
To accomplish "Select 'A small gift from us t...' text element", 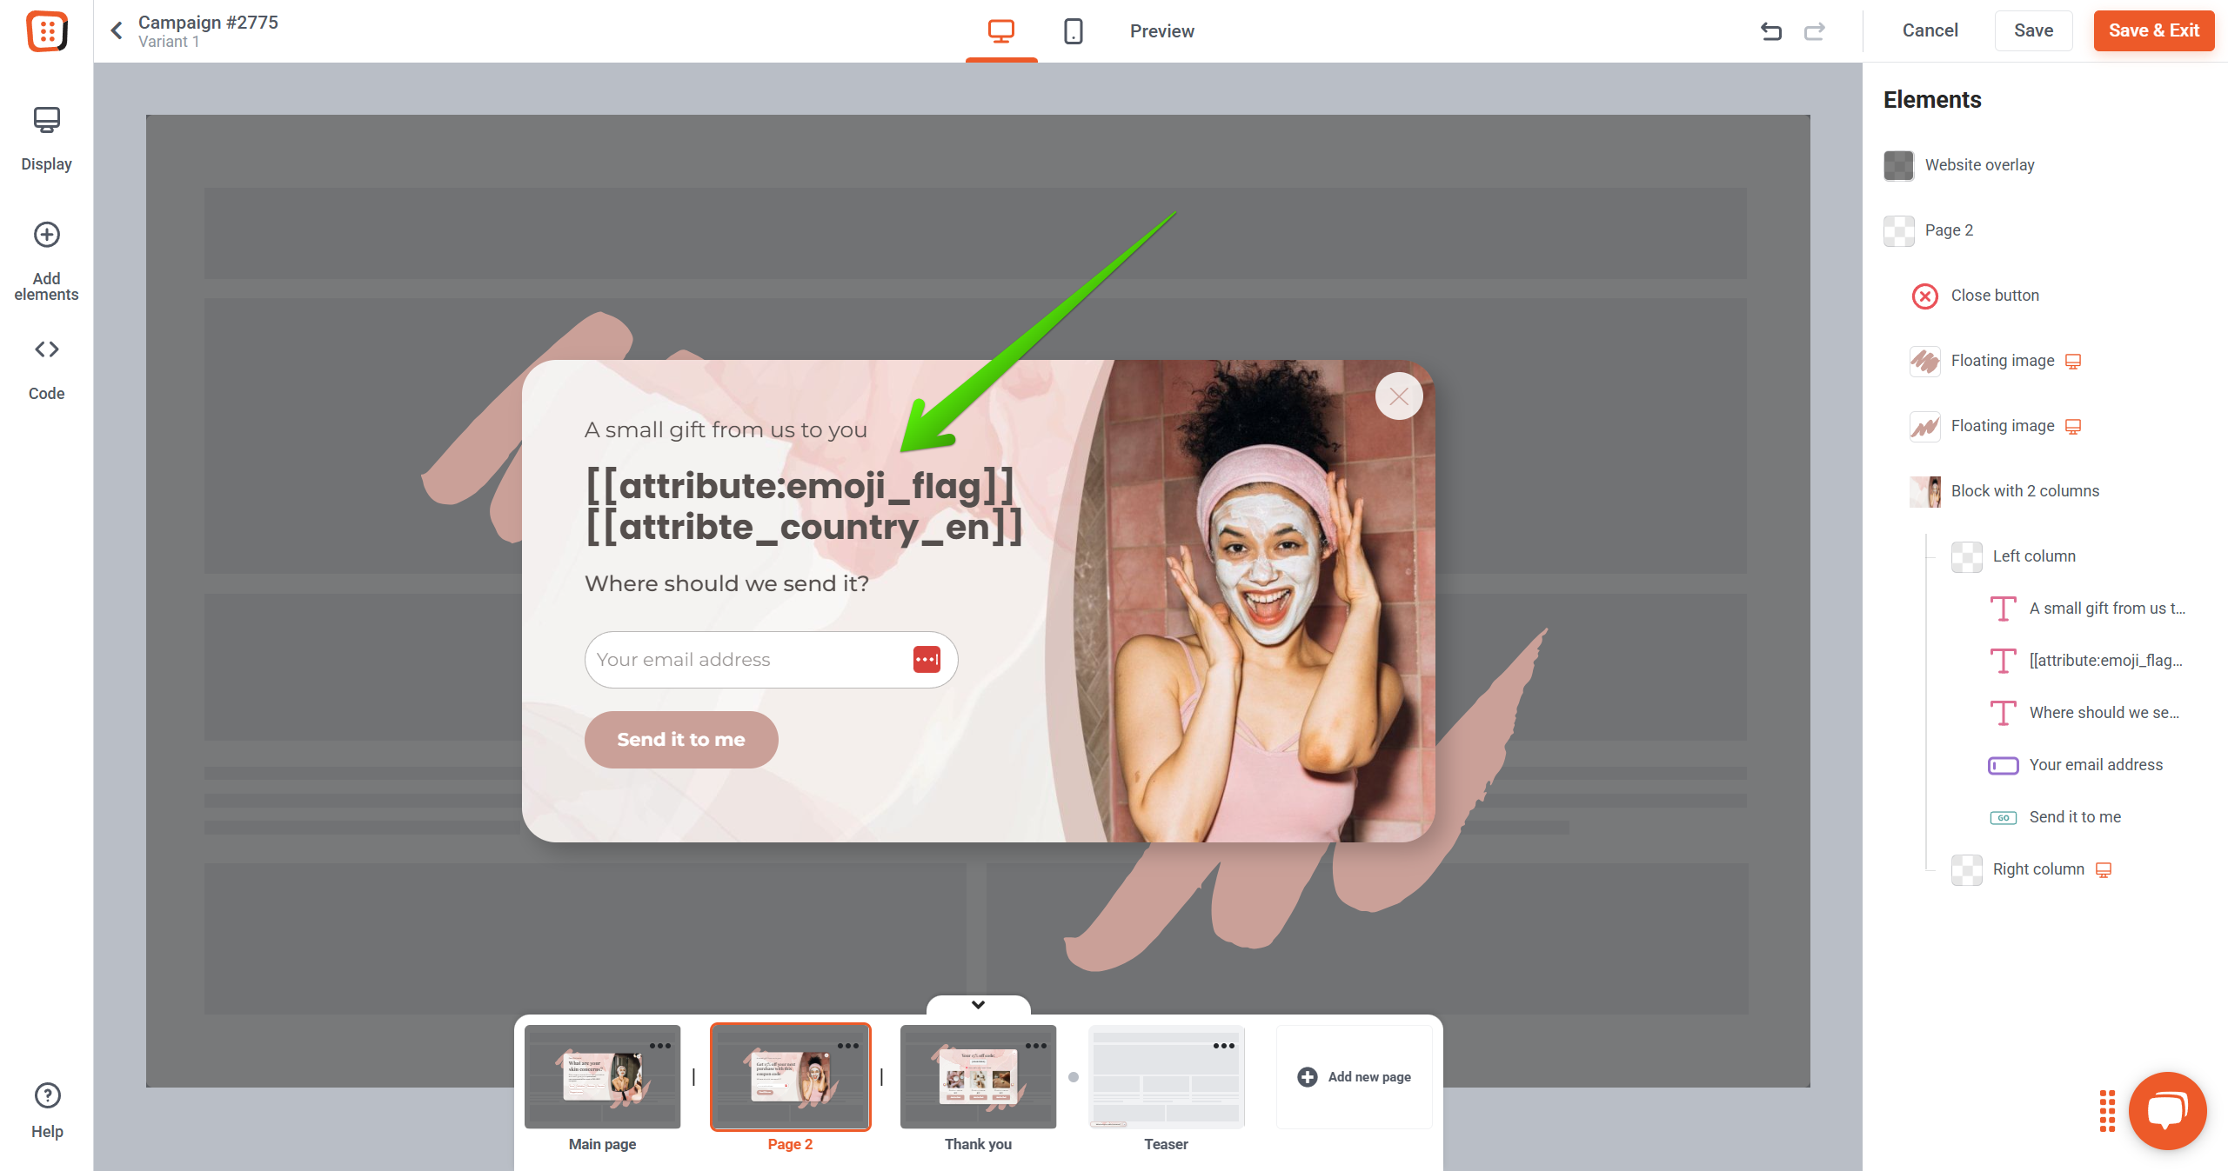I will (x=2088, y=609).
